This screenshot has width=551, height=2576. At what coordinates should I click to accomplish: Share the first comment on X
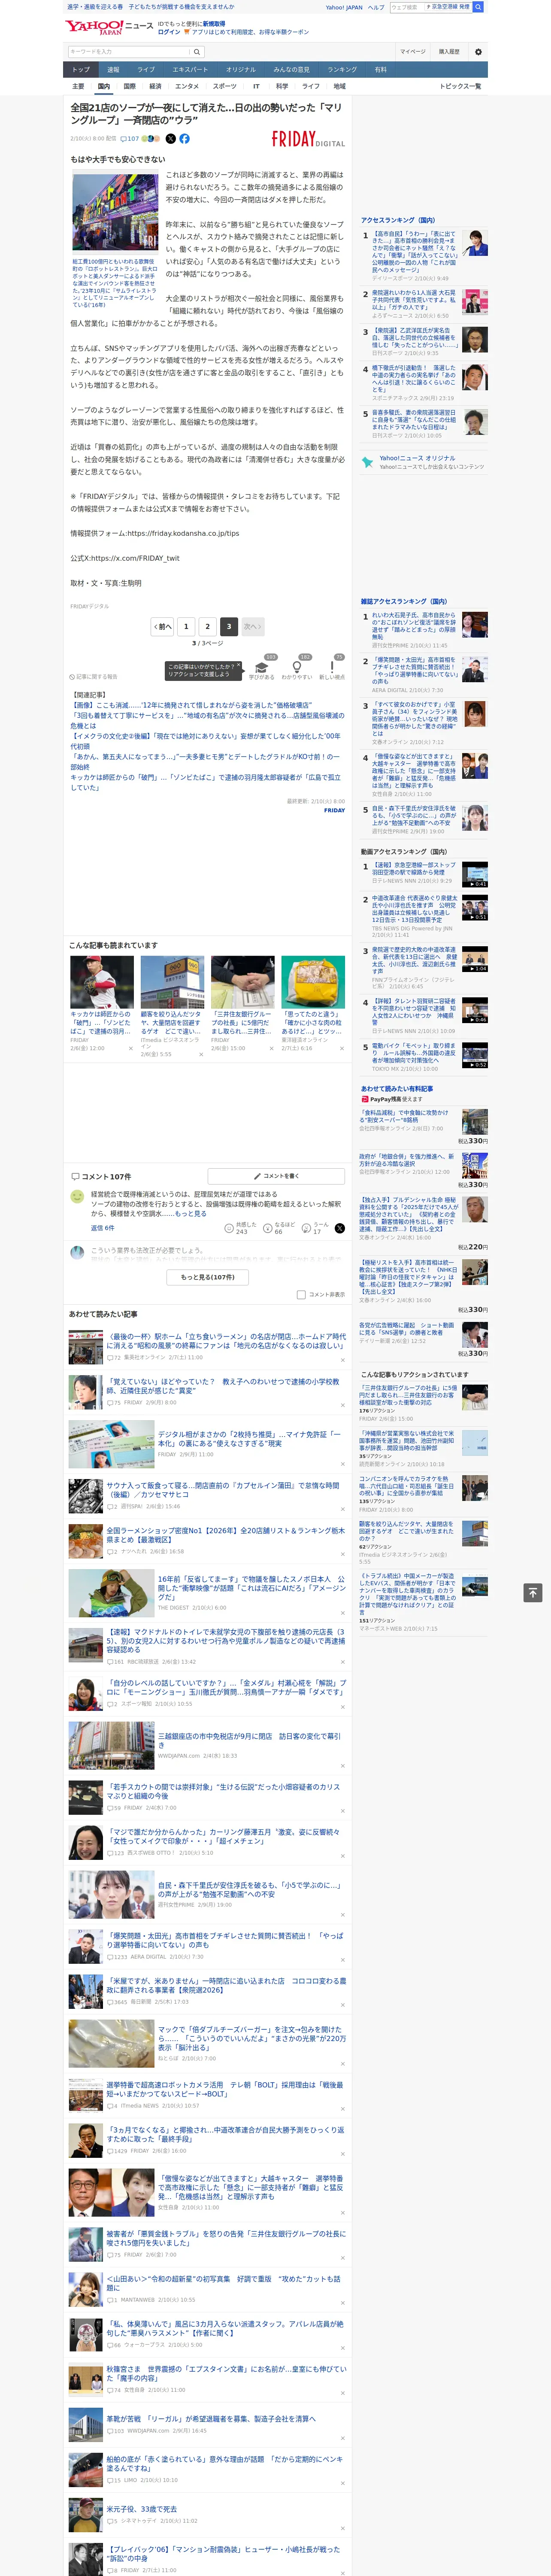pyautogui.click(x=340, y=1228)
